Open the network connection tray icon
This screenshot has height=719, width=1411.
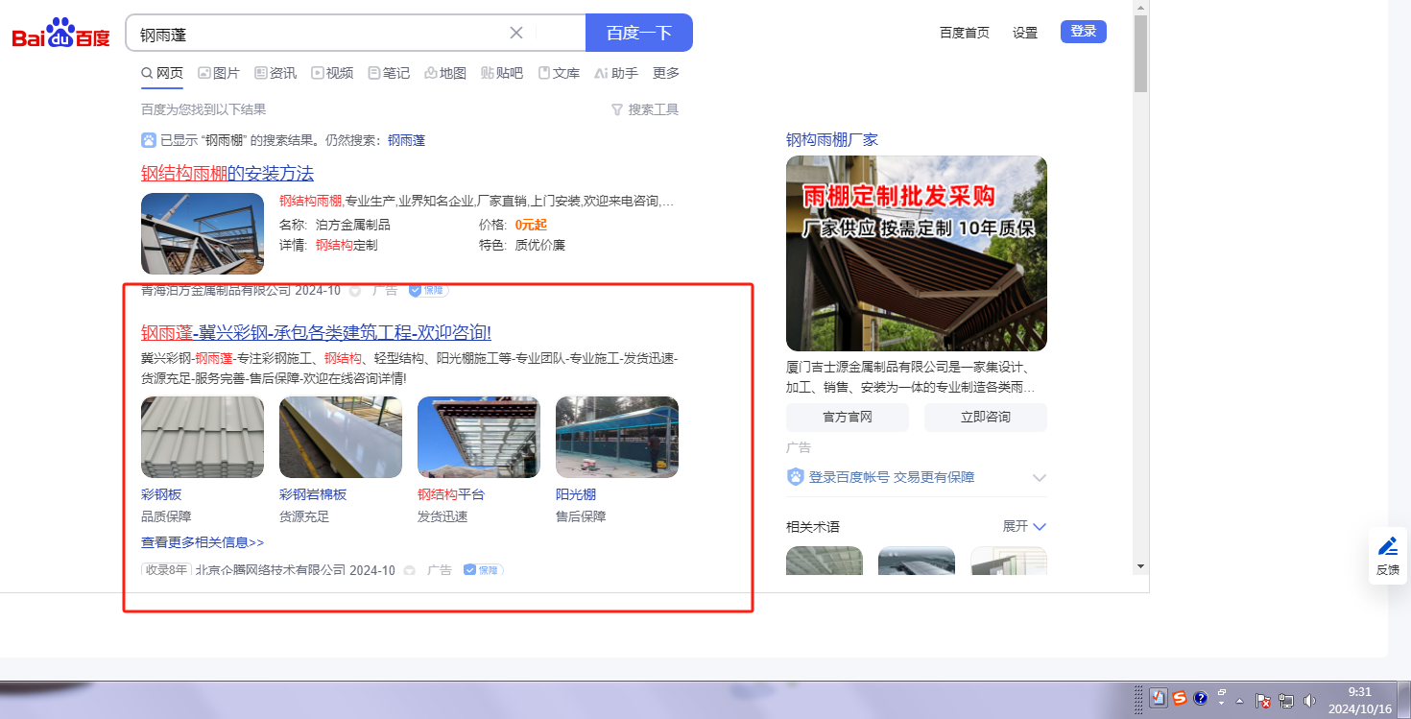click(x=1285, y=701)
